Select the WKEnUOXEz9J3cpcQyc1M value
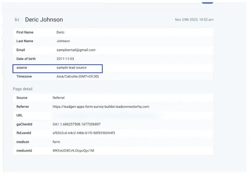Image resolution: width=251 pixels, height=175 pixels. [x=73, y=151]
